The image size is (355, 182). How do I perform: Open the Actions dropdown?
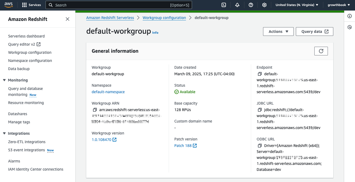tap(278, 32)
